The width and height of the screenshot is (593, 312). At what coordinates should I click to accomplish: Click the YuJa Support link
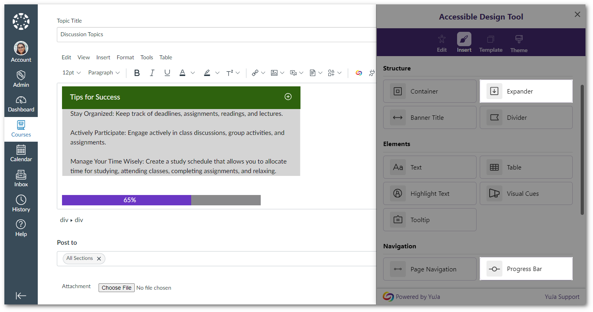pos(562,297)
